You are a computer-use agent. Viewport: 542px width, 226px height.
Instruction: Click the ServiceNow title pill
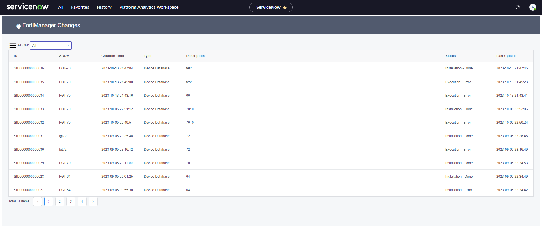tap(271, 7)
